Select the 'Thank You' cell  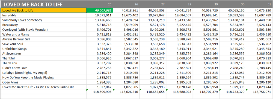(43, 63)
